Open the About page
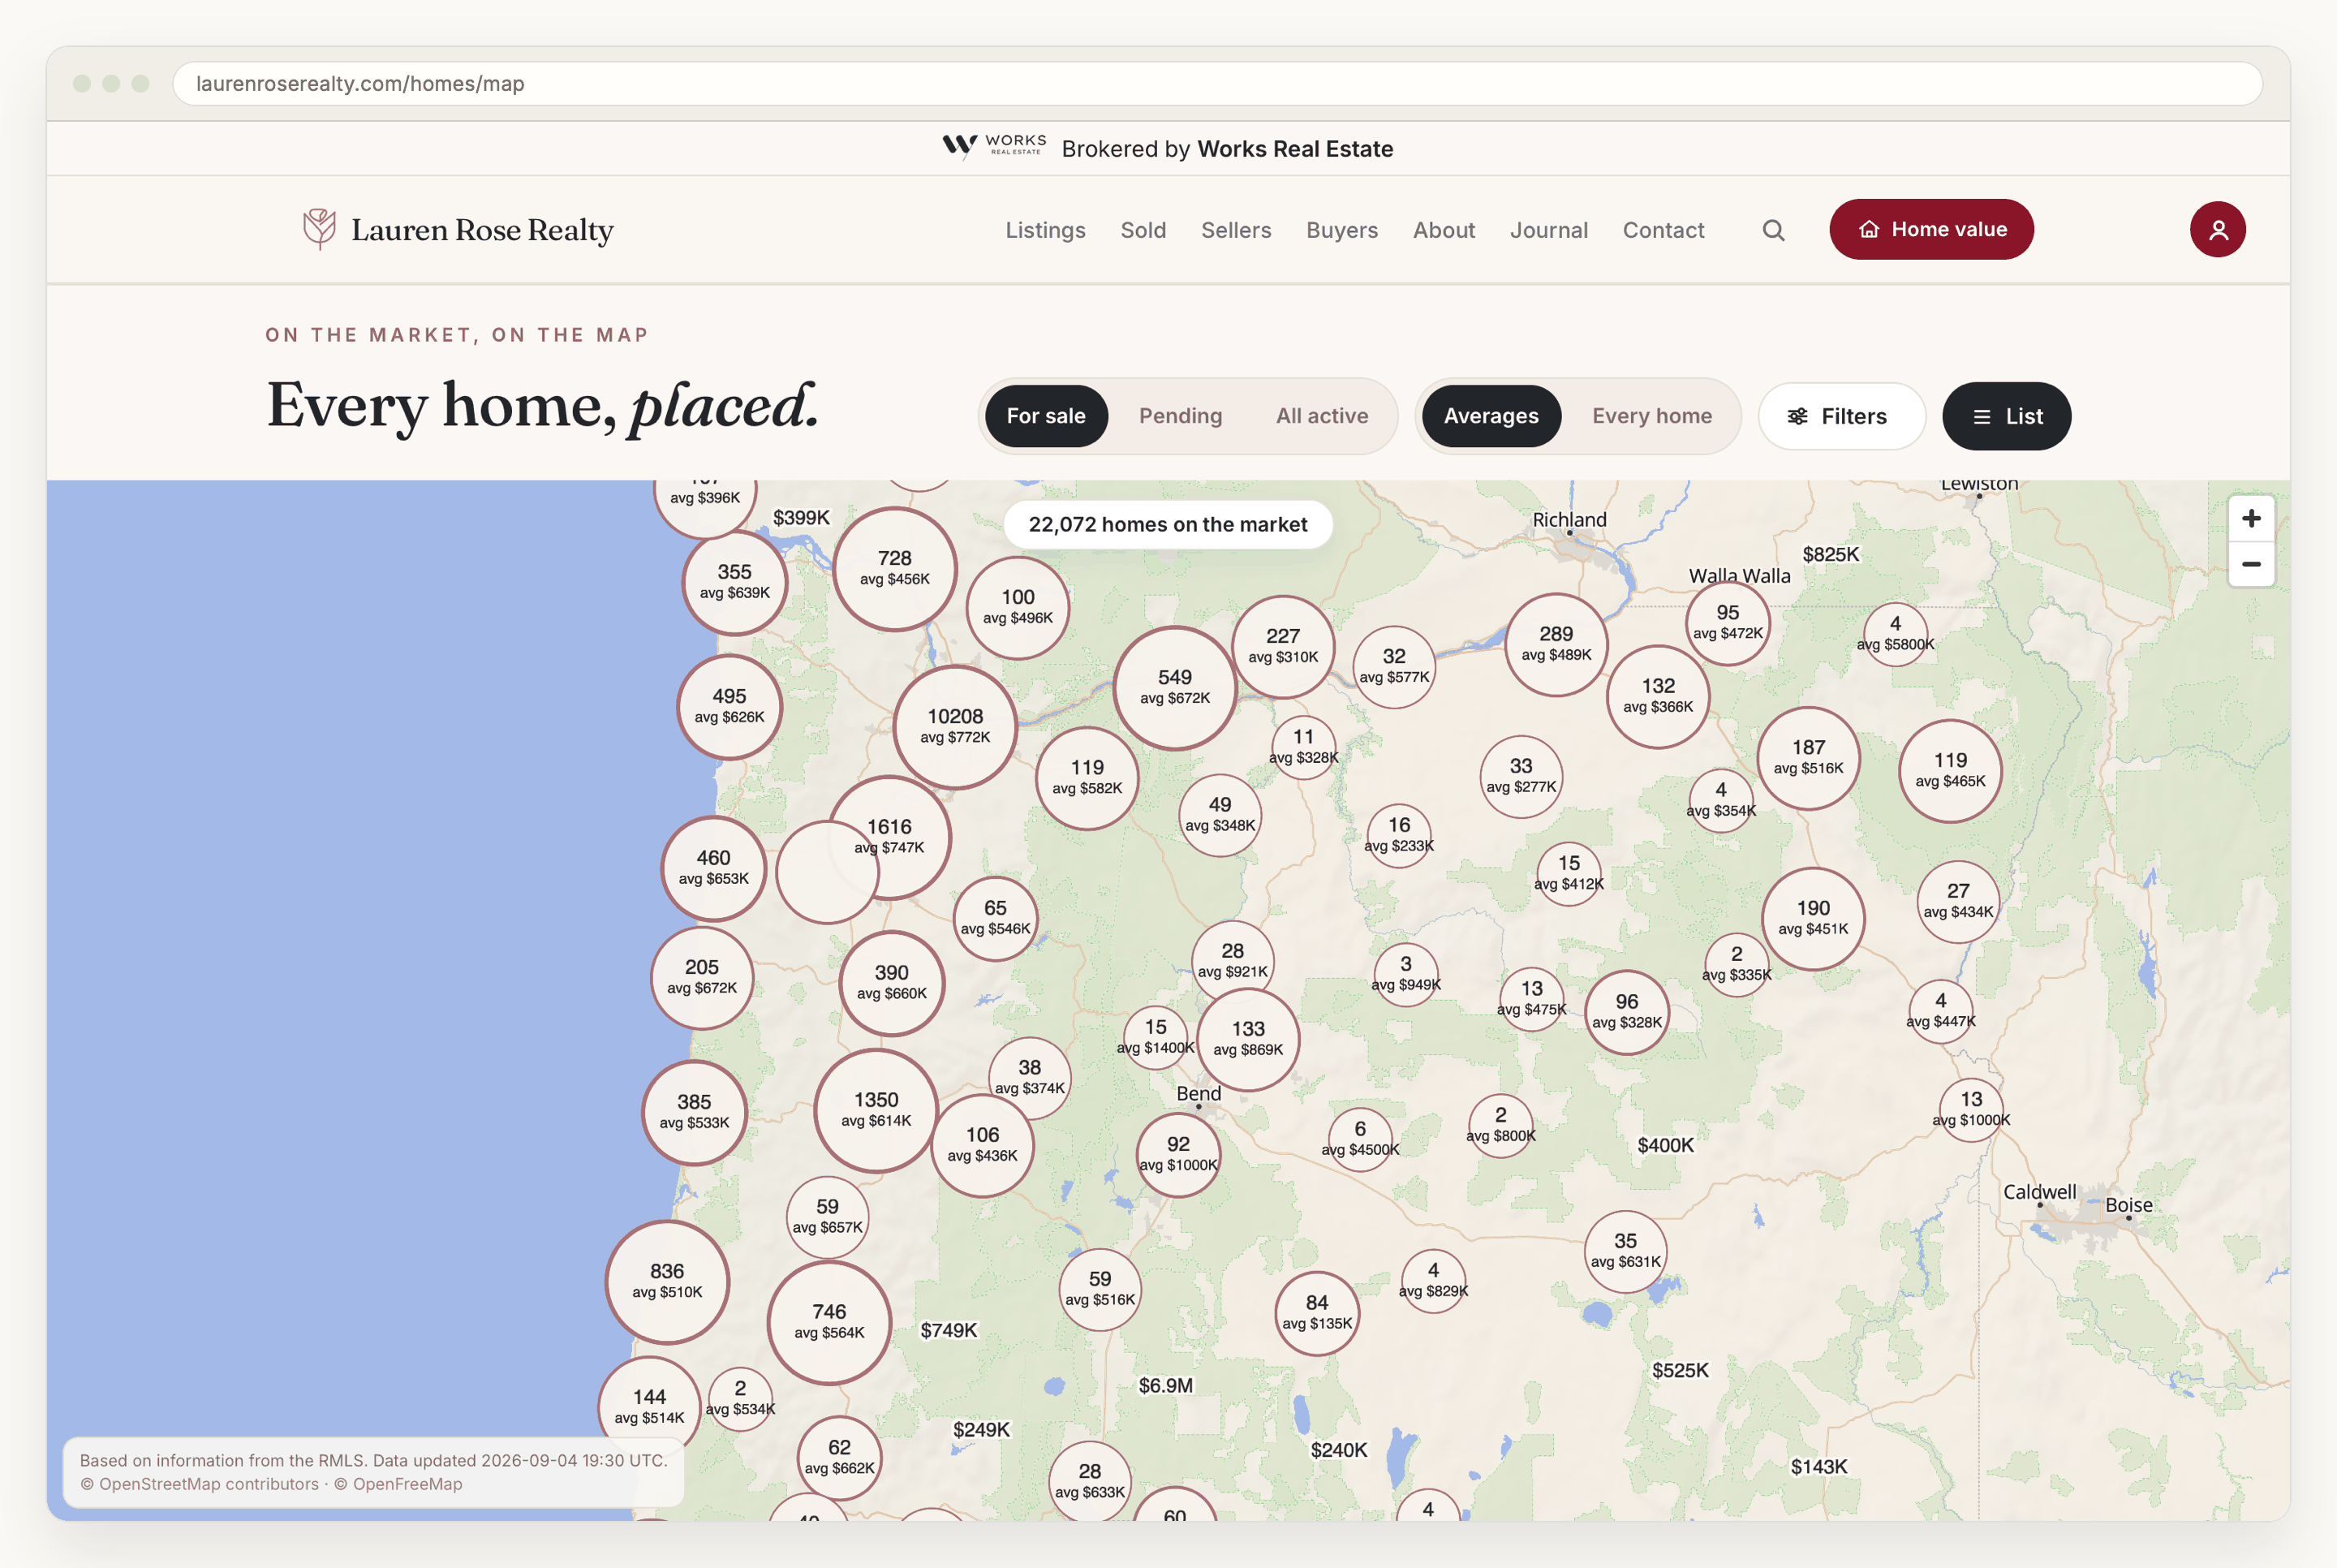Screen dimensions: 2337x1568 point(1444,230)
